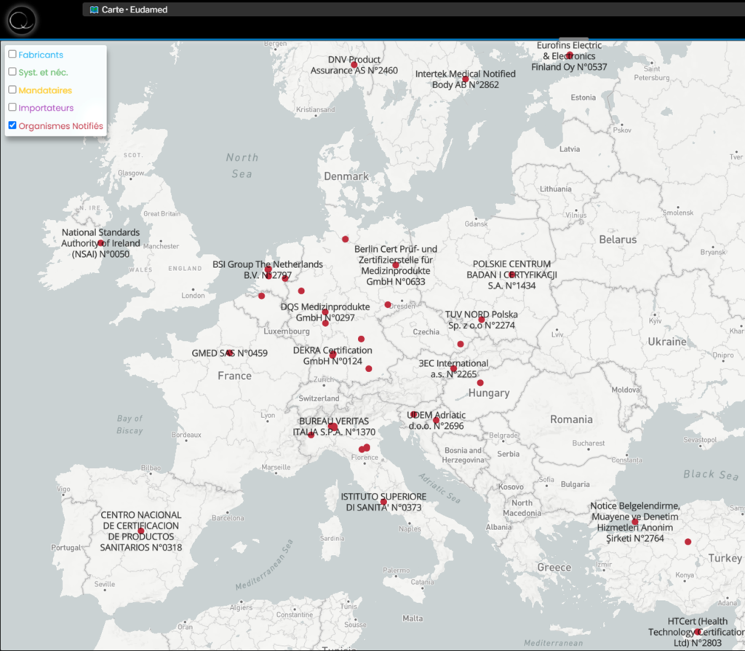Select the red marker just north of Florence

(367, 448)
